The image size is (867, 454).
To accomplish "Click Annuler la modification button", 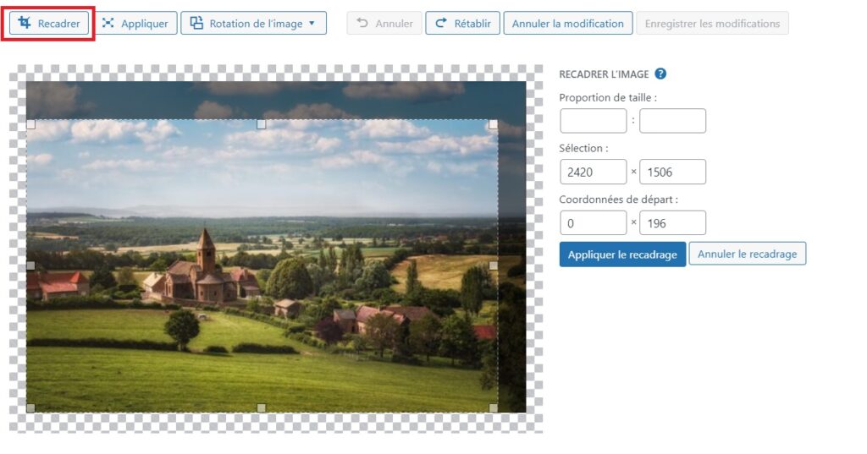I will tap(568, 24).
